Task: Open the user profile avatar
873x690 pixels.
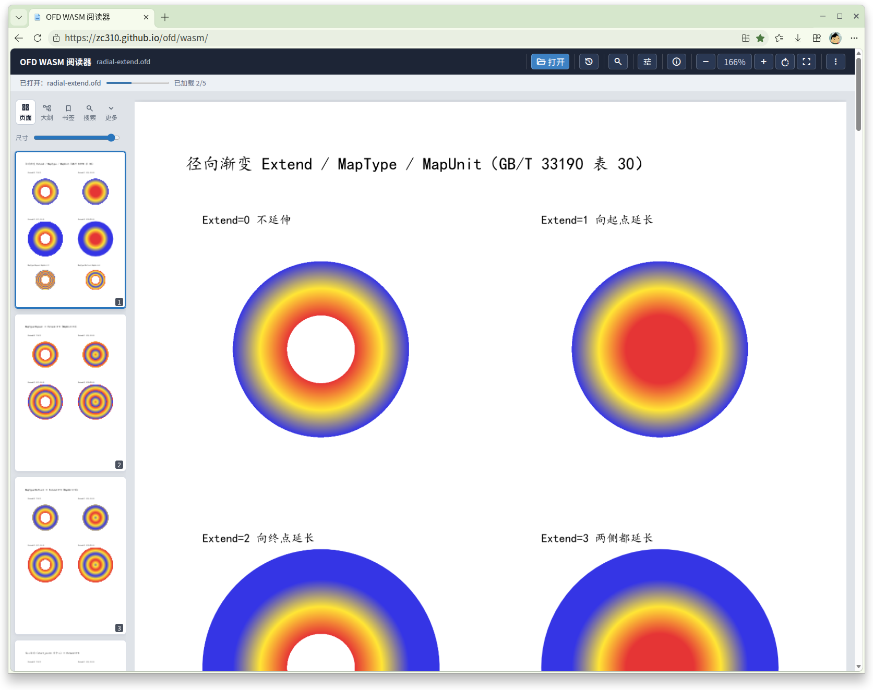Action: coord(835,38)
